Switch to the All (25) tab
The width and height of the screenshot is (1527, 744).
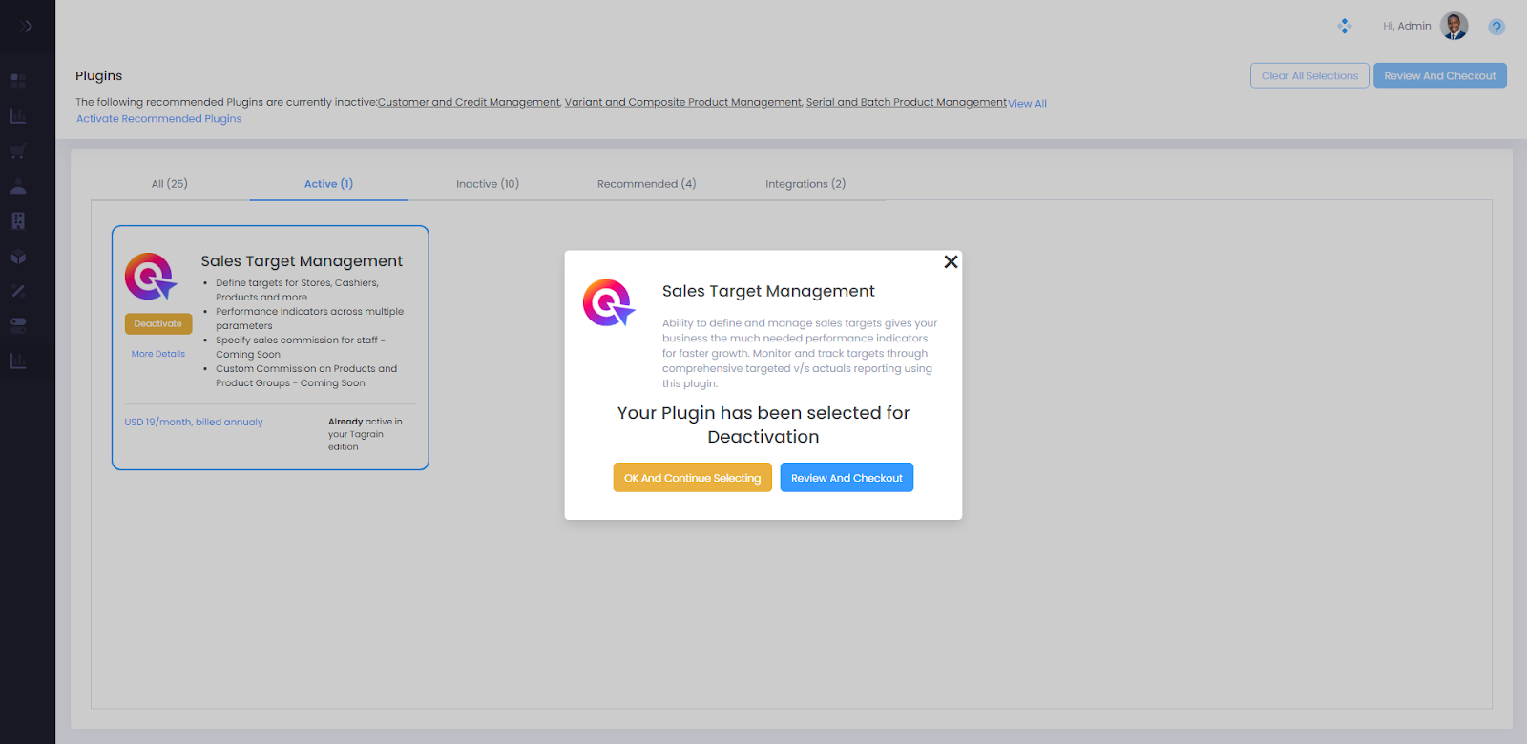coord(170,184)
